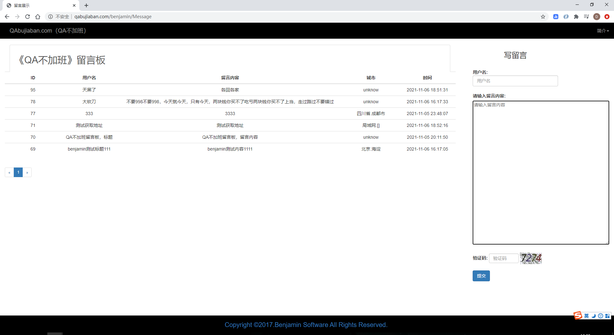Viewport: 614px width, 335px height.
Task: Focus the 用户名 input field
Action: coord(515,81)
